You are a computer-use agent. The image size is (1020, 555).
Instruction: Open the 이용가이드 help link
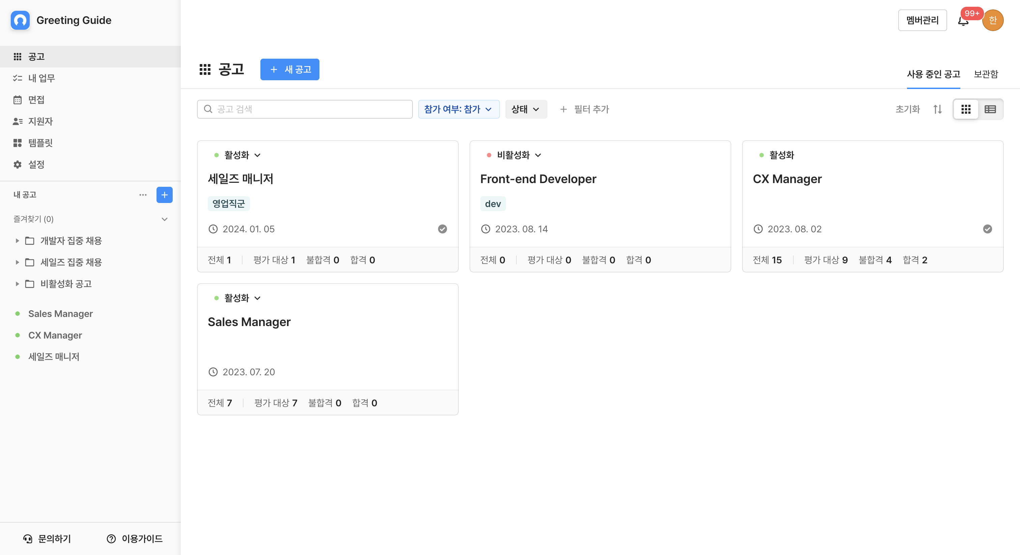point(135,538)
